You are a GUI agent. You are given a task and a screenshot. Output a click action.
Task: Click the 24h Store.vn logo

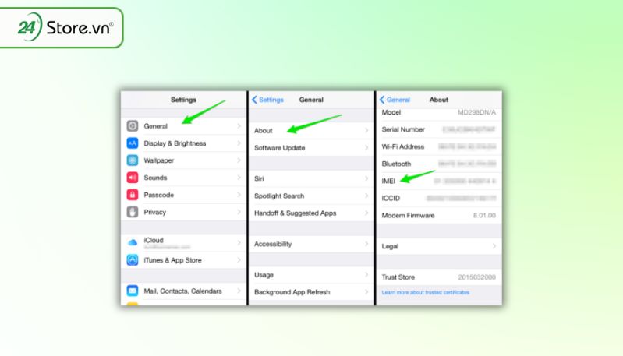[62, 28]
